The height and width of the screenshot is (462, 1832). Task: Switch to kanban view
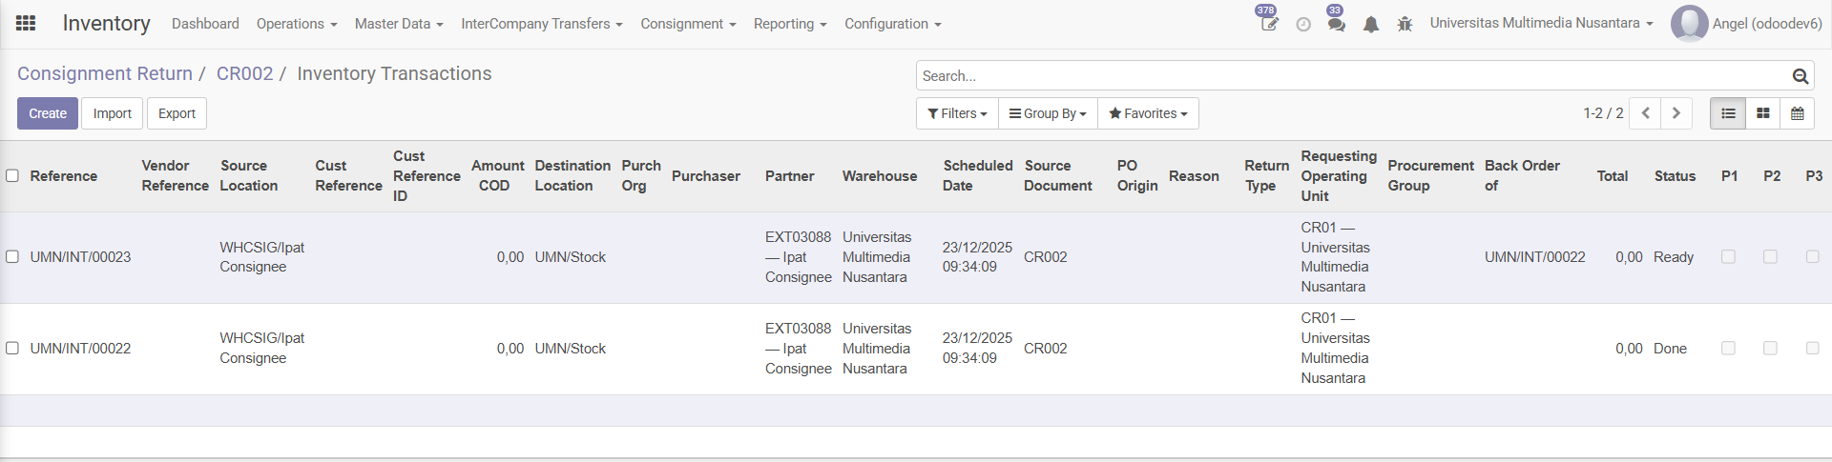point(1762,113)
